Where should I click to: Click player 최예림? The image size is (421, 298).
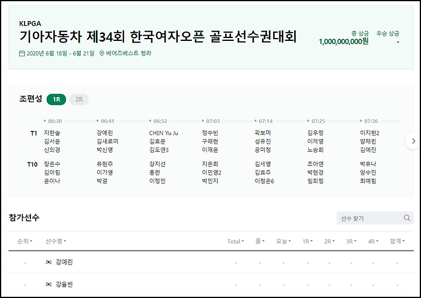(x=368, y=181)
